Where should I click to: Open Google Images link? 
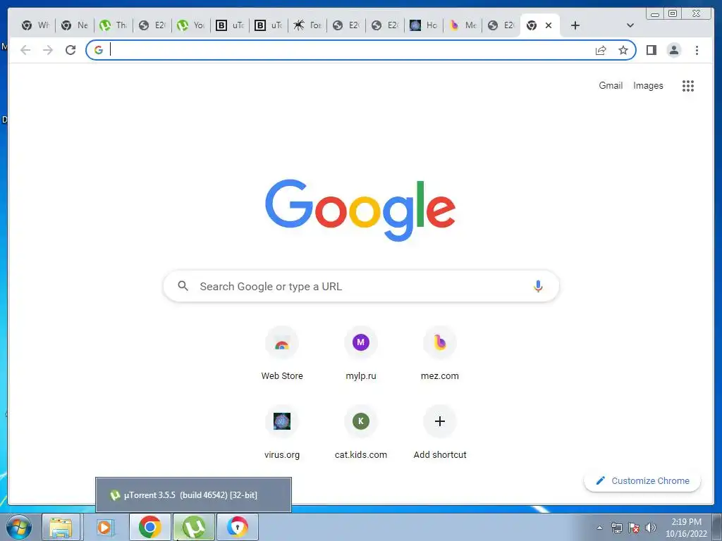click(x=648, y=85)
